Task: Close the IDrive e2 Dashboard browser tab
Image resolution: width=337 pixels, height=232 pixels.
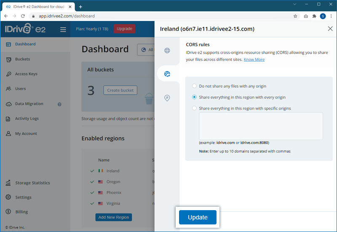Action: point(70,7)
